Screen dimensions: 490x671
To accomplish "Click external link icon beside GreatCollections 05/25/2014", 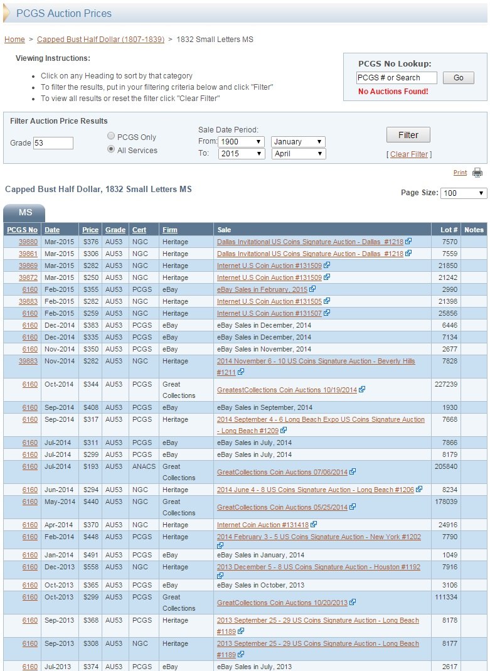I will pos(353,507).
